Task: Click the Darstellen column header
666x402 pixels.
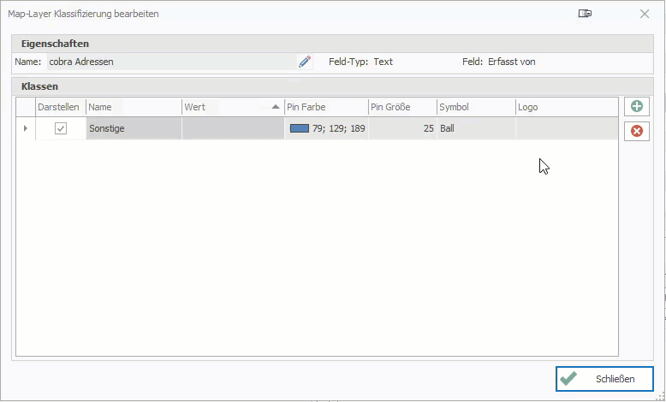Action: tap(60, 107)
